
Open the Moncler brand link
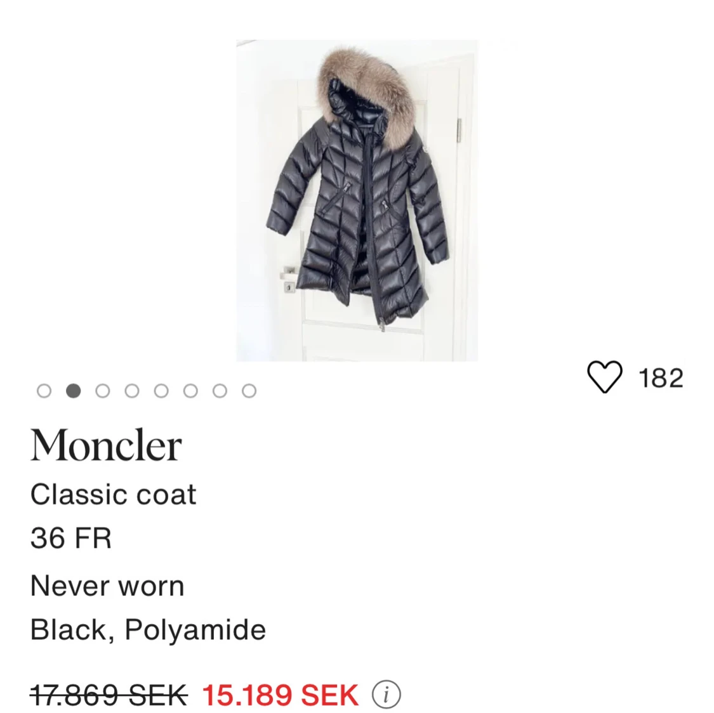pos(106,445)
